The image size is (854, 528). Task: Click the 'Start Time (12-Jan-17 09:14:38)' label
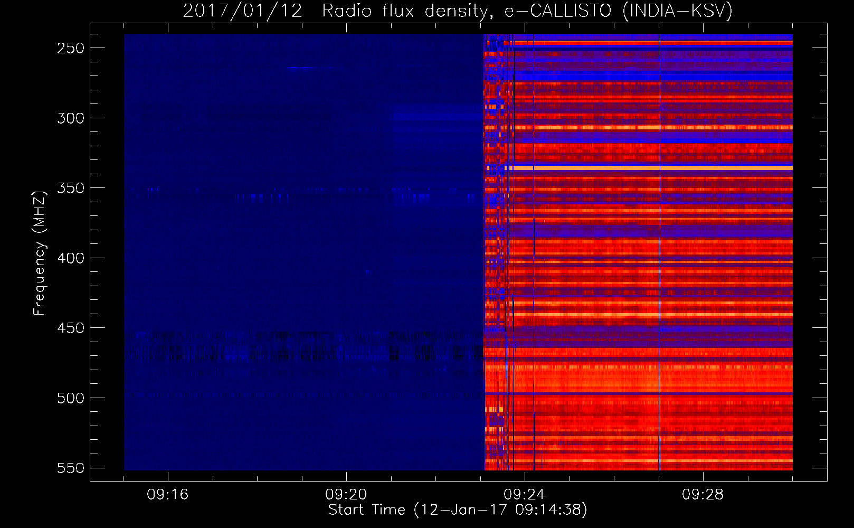(458, 510)
